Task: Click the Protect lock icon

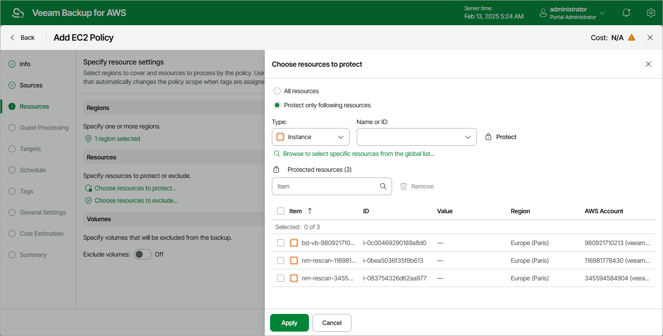Action: click(x=488, y=137)
